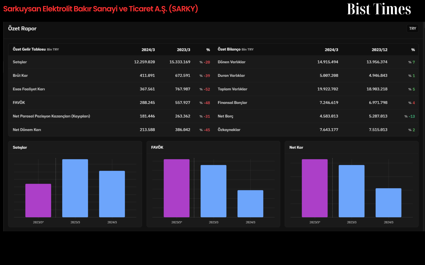Click the Bist Times logo
The width and height of the screenshot is (425, 265).
tap(379, 9)
